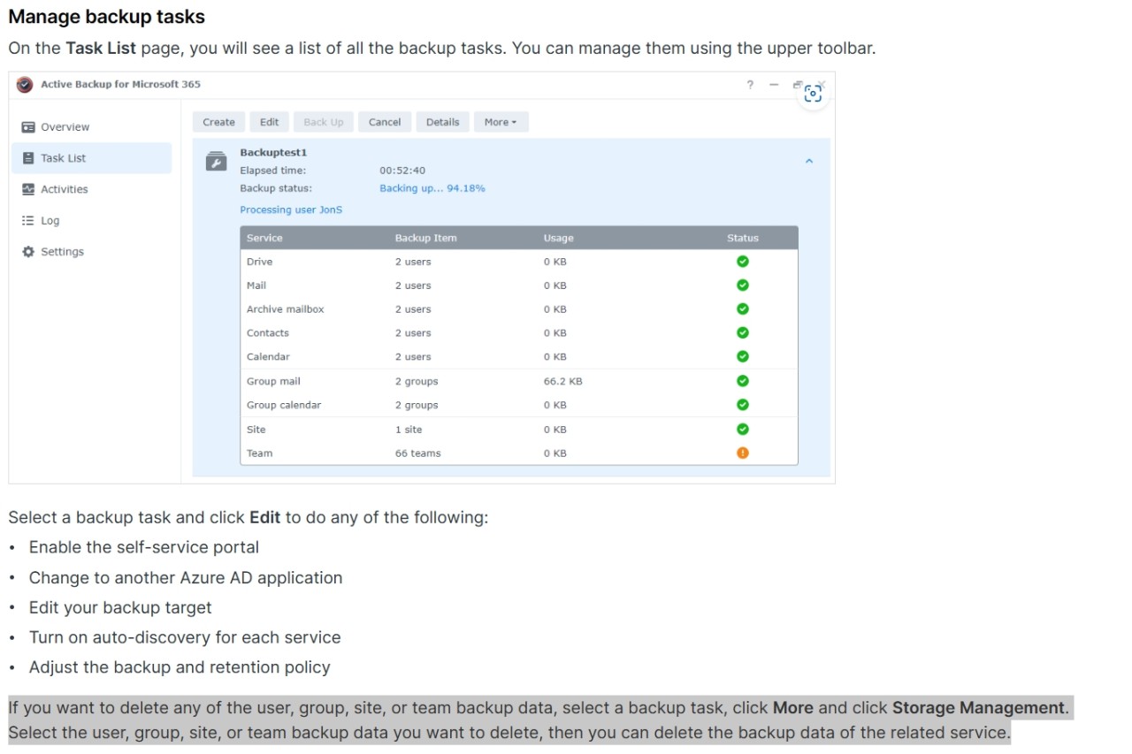
Task: Click the screen capture icon near the title bar
Action: pos(813,92)
